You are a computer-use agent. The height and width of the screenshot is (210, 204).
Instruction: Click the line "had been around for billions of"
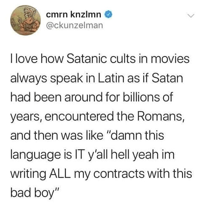coord(91,97)
